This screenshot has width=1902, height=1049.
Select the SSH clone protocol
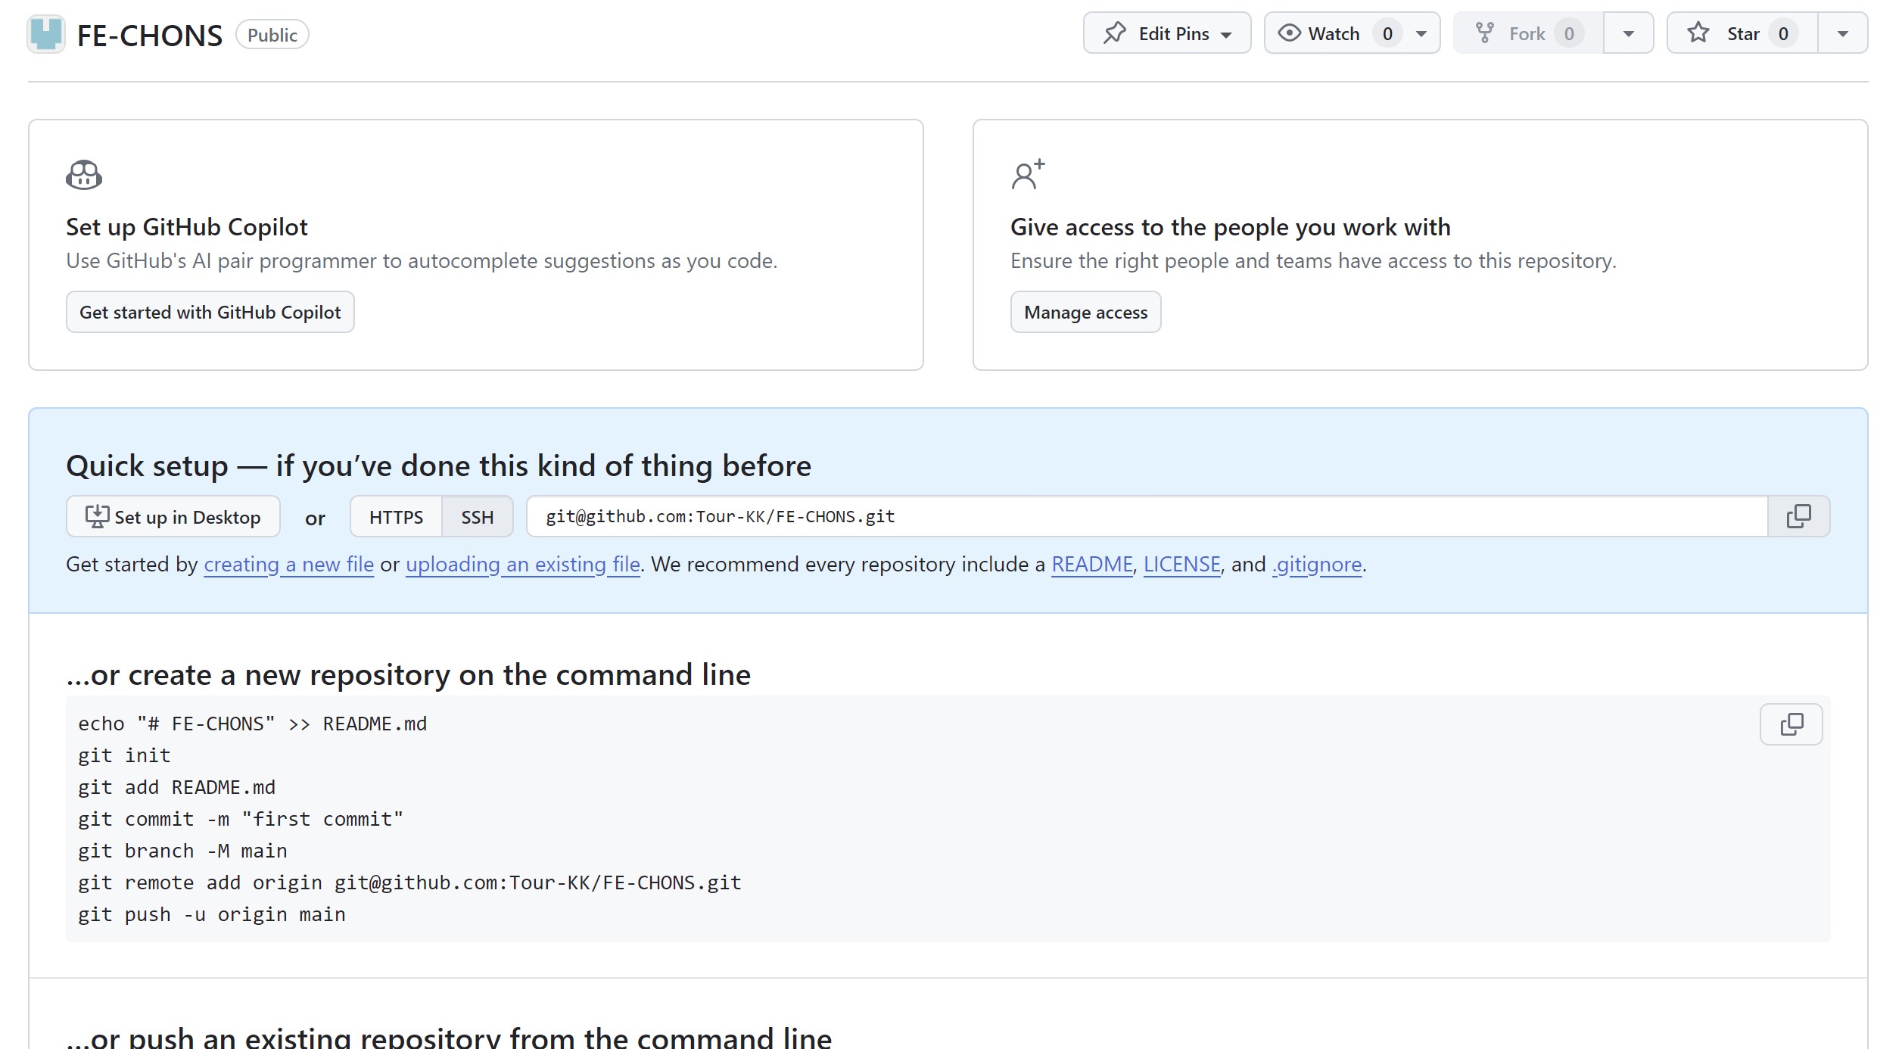click(478, 517)
